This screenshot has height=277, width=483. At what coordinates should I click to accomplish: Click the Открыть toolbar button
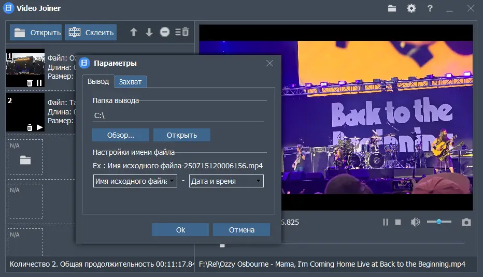pyautogui.click(x=36, y=32)
